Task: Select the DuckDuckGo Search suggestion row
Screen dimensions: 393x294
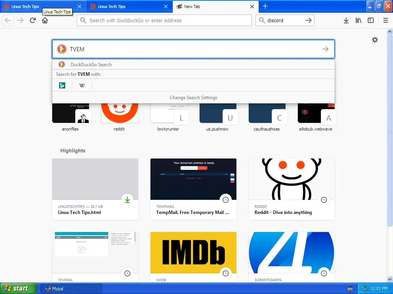Action: (193, 64)
